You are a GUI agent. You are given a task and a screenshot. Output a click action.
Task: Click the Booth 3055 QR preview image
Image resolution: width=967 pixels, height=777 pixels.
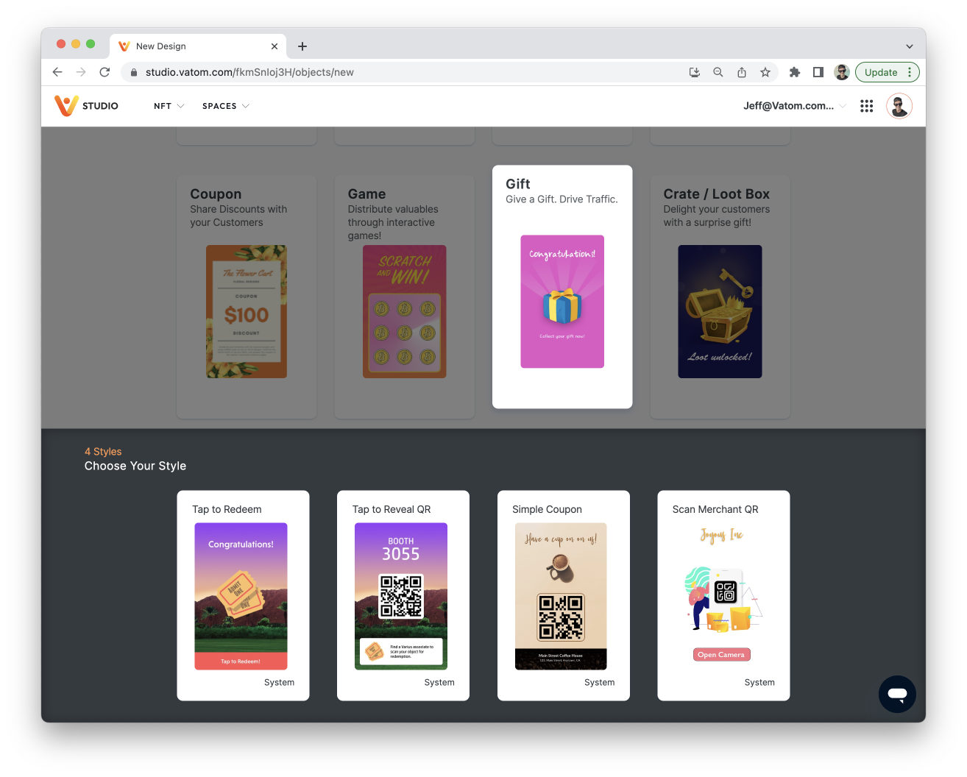[401, 596]
